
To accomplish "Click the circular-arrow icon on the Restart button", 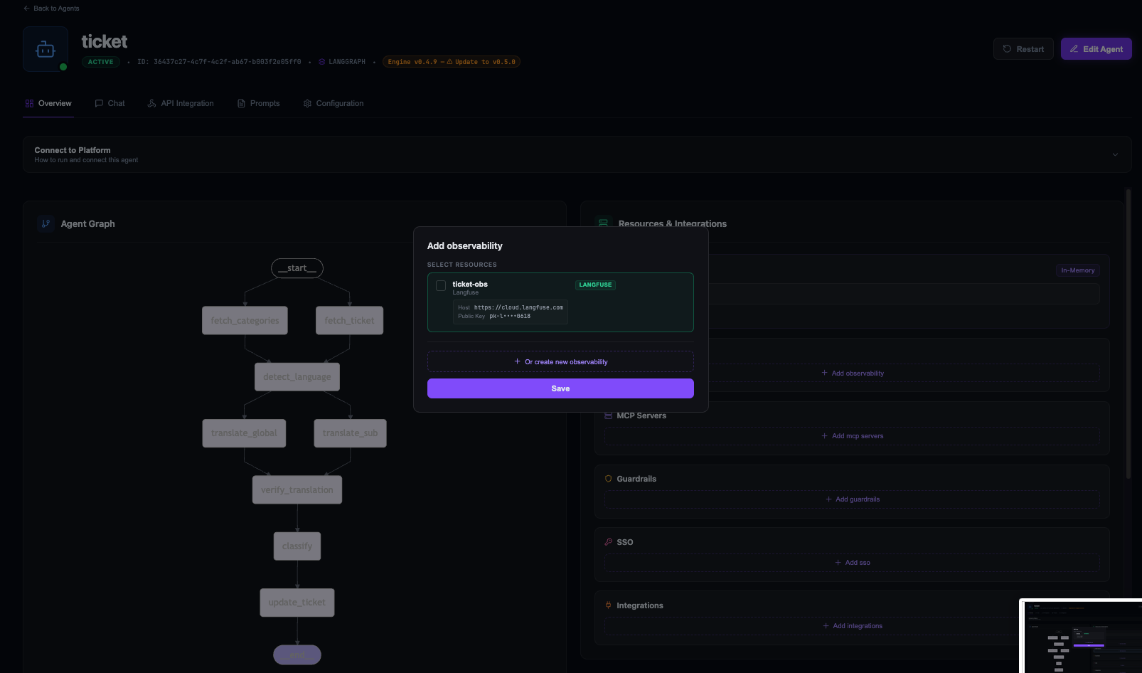I will coord(1007,48).
